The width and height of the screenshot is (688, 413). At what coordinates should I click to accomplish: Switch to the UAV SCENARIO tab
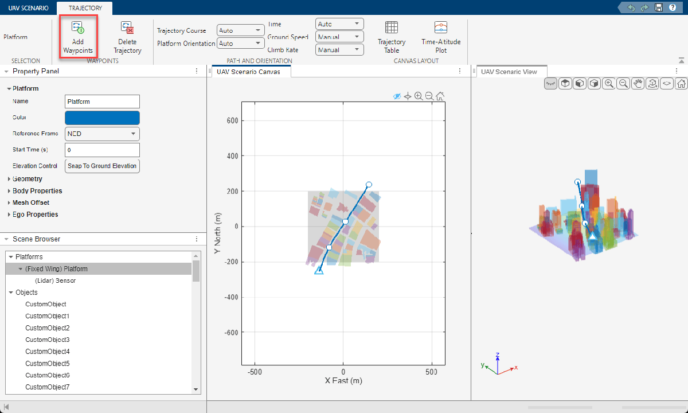[29, 7]
